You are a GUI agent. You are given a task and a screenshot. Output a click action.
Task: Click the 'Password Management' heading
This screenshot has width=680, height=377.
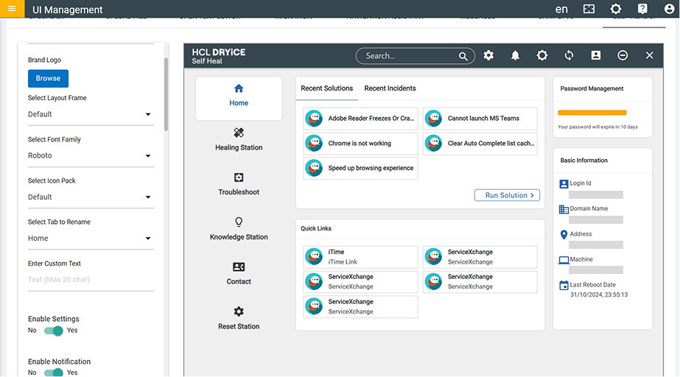pos(592,89)
